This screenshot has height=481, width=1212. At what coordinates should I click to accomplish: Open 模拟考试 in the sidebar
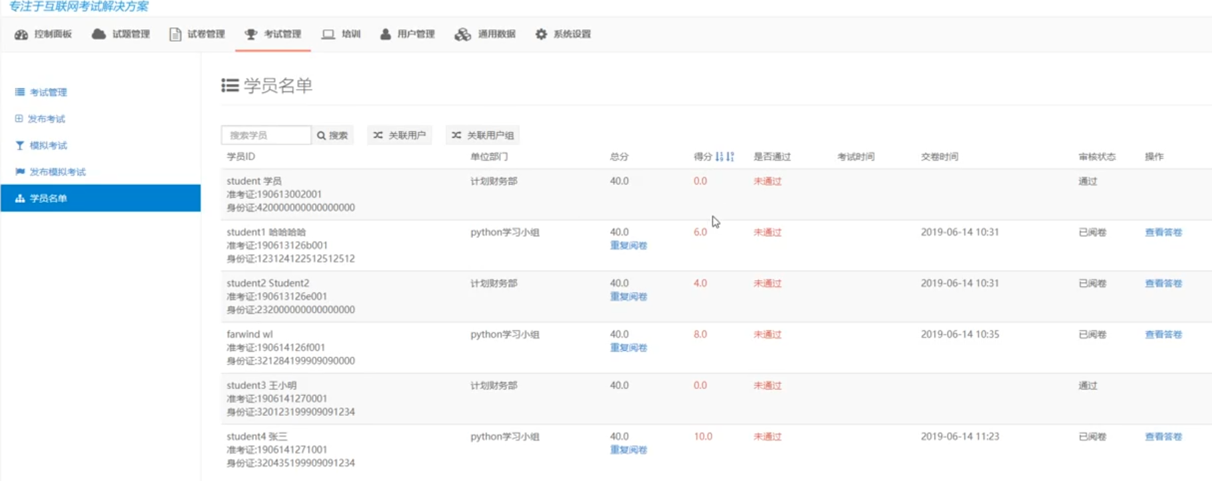click(x=49, y=145)
